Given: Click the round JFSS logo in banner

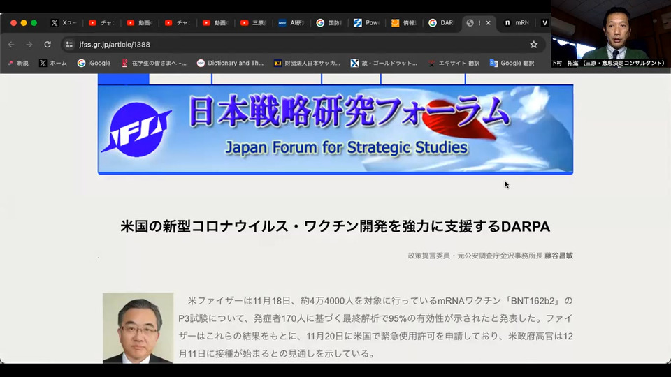Looking at the screenshot, I should pos(137,129).
